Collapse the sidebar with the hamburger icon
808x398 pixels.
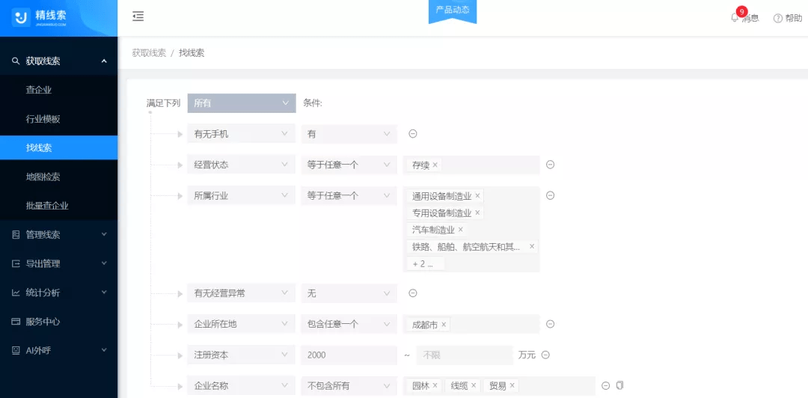coord(138,16)
